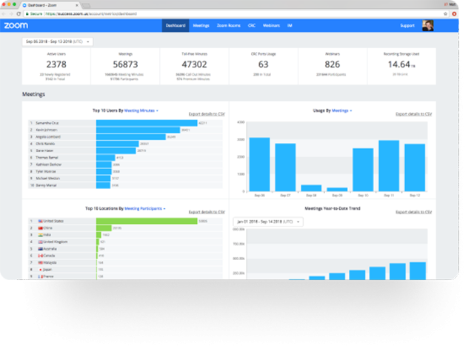Open the Dashboard tab
Image resolution: width=474 pixels, height=355 pixels.
click(176, 25)
